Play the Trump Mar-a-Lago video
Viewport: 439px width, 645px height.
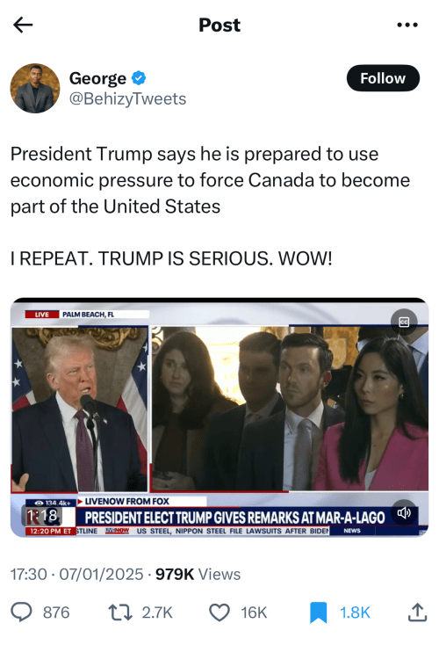point(219,417)
